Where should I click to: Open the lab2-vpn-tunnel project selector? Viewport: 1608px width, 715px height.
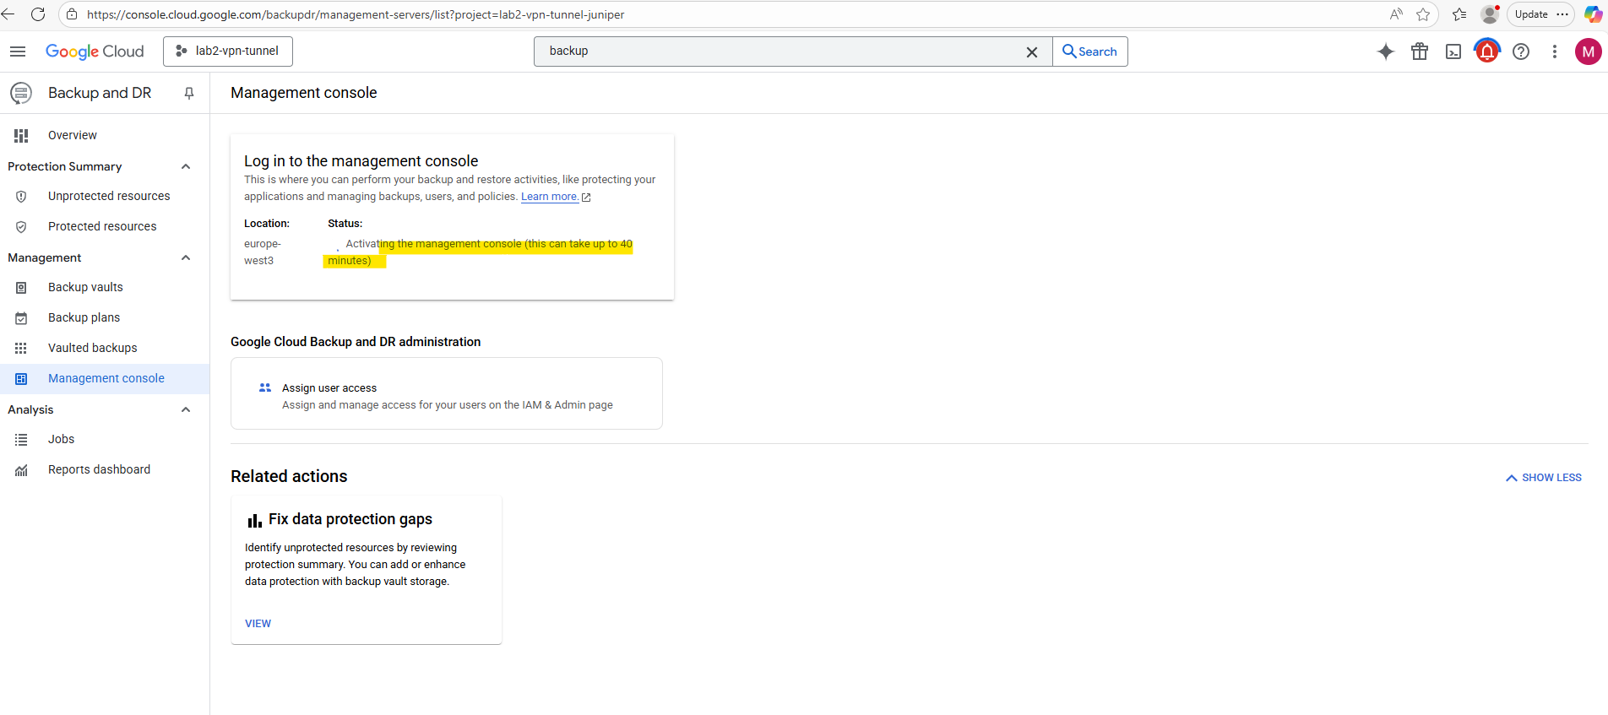coord(228,51)
